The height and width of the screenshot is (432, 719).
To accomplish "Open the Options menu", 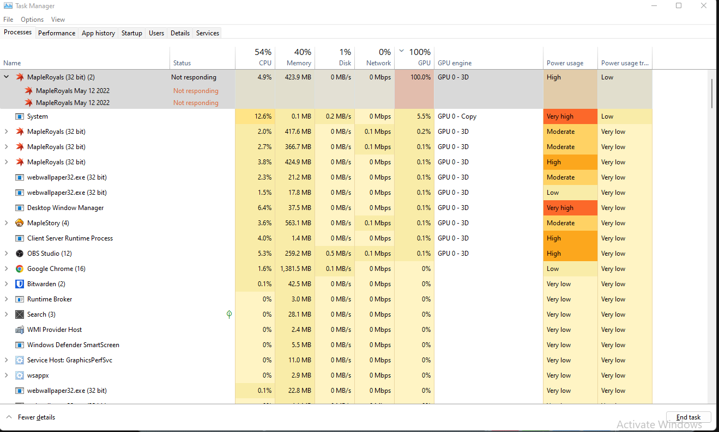I will tap(32, 20).
